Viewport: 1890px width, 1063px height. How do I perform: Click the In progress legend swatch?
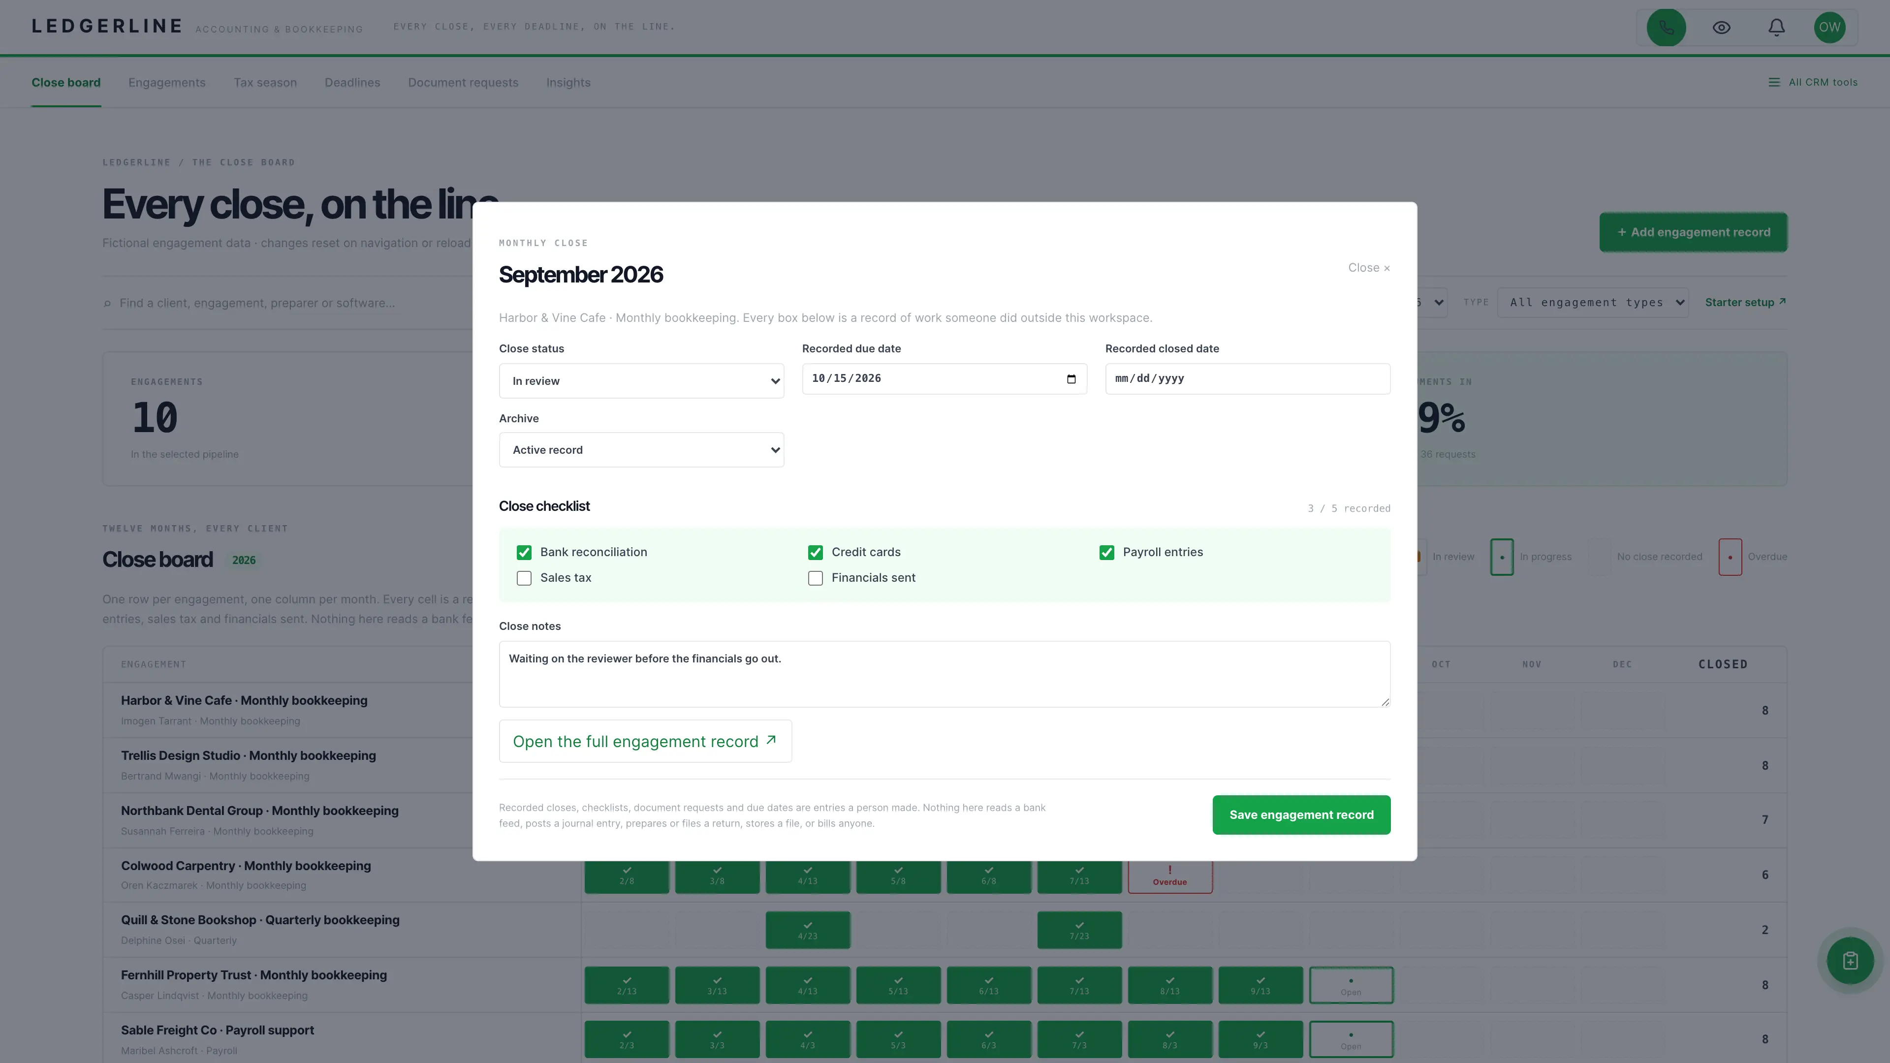coord(1501,557)
